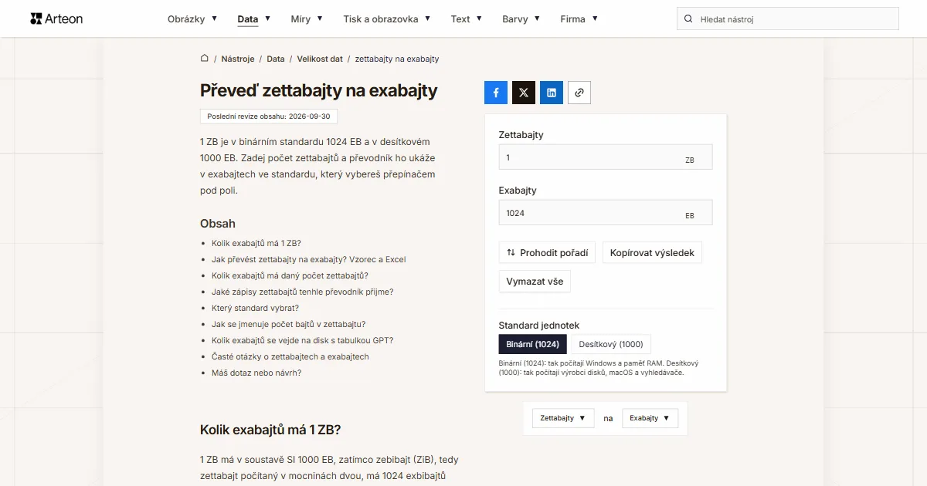Share page on X

524,93
